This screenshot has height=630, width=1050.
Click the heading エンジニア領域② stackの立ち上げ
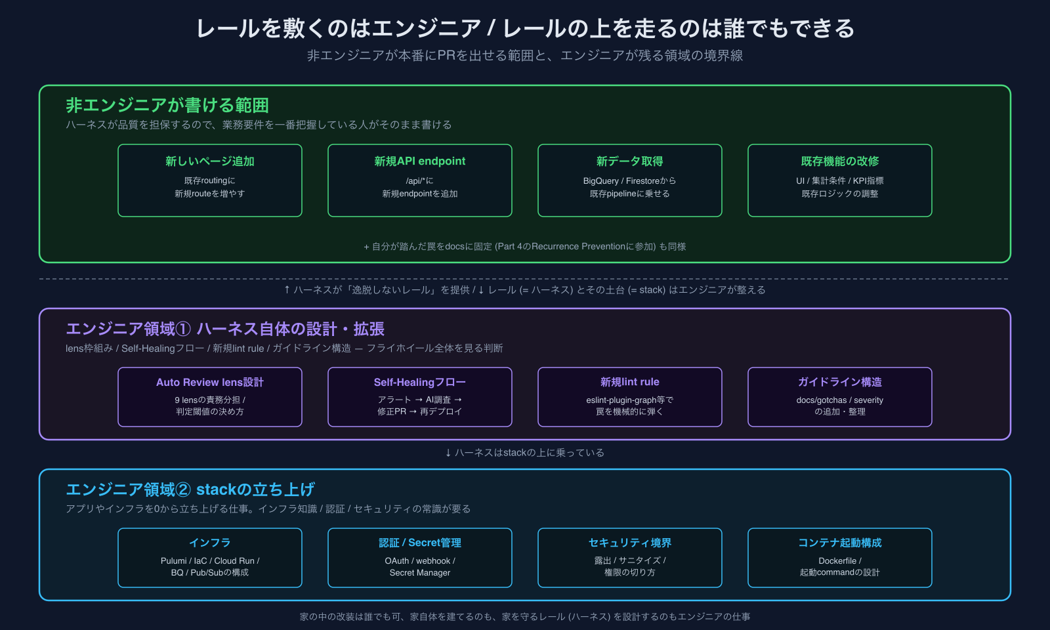tap(190, 490)
